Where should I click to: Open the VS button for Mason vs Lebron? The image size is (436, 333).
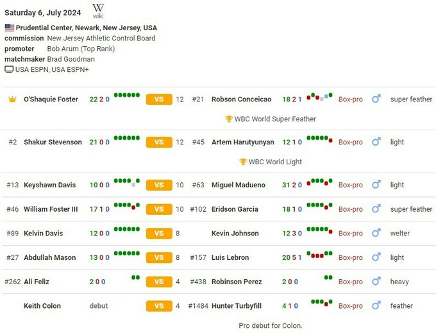159,257
